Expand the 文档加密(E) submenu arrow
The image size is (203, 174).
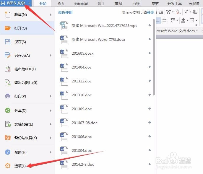tap(51, 124)
